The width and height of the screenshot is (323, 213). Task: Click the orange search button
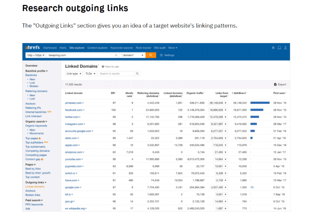(151, 55)
